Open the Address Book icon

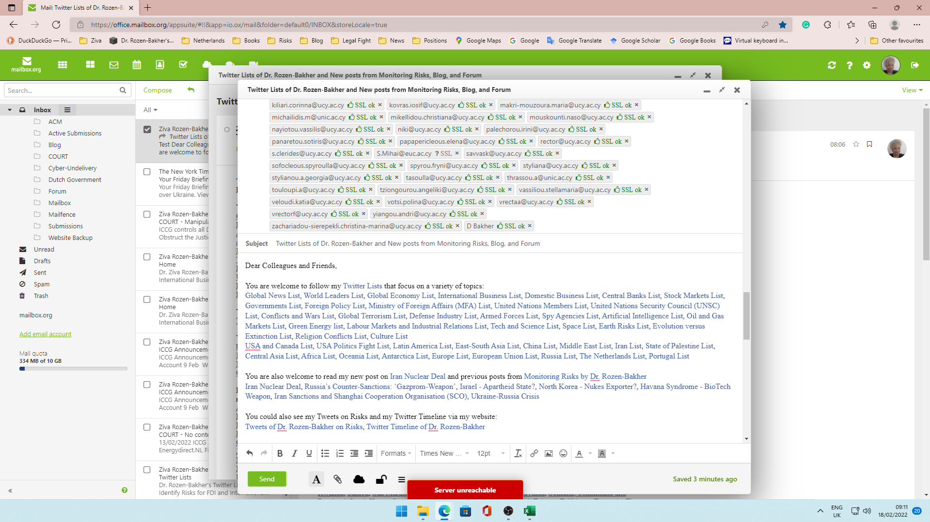pos(160,65)
